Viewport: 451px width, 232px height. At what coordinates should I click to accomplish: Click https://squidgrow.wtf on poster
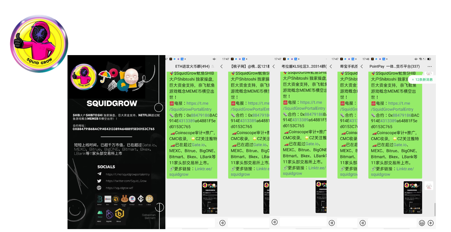[x=119, y=188]
